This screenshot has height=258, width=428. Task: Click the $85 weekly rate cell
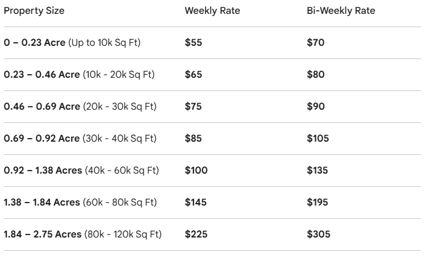194,139
